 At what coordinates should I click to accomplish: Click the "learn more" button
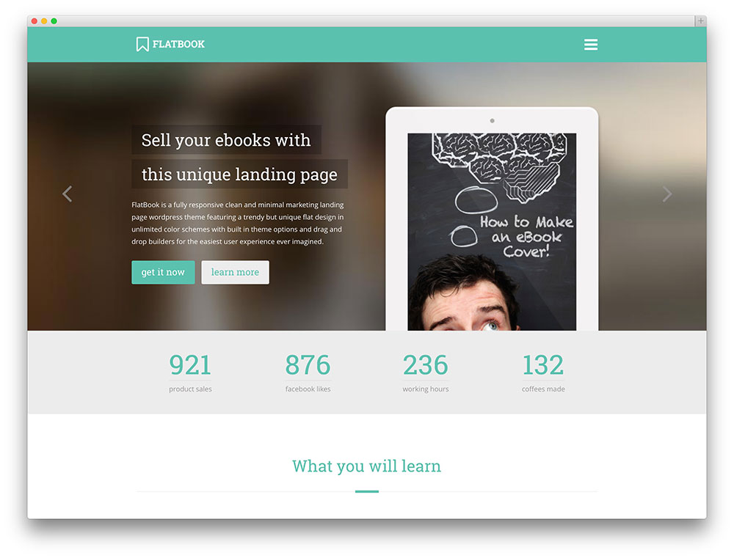[x=235, y=272]
